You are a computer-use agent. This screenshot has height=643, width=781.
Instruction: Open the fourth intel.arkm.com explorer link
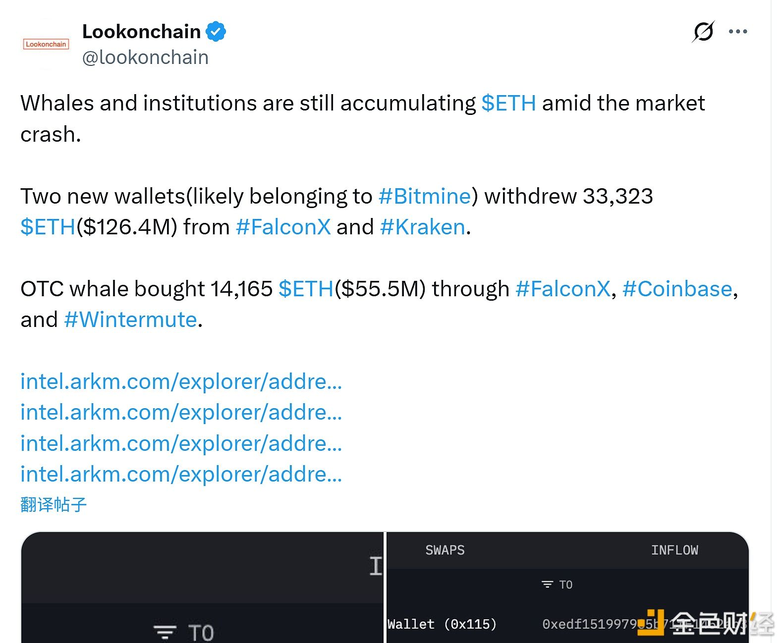[x=181, y=474]
